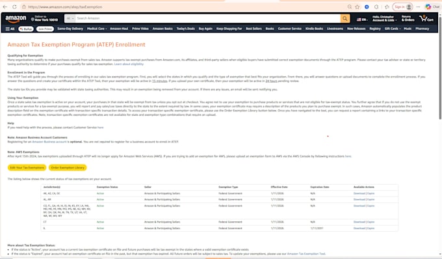Open the browser zoom magnifier icon
Viewport: 442px width, 259px height.
point(350,7)
